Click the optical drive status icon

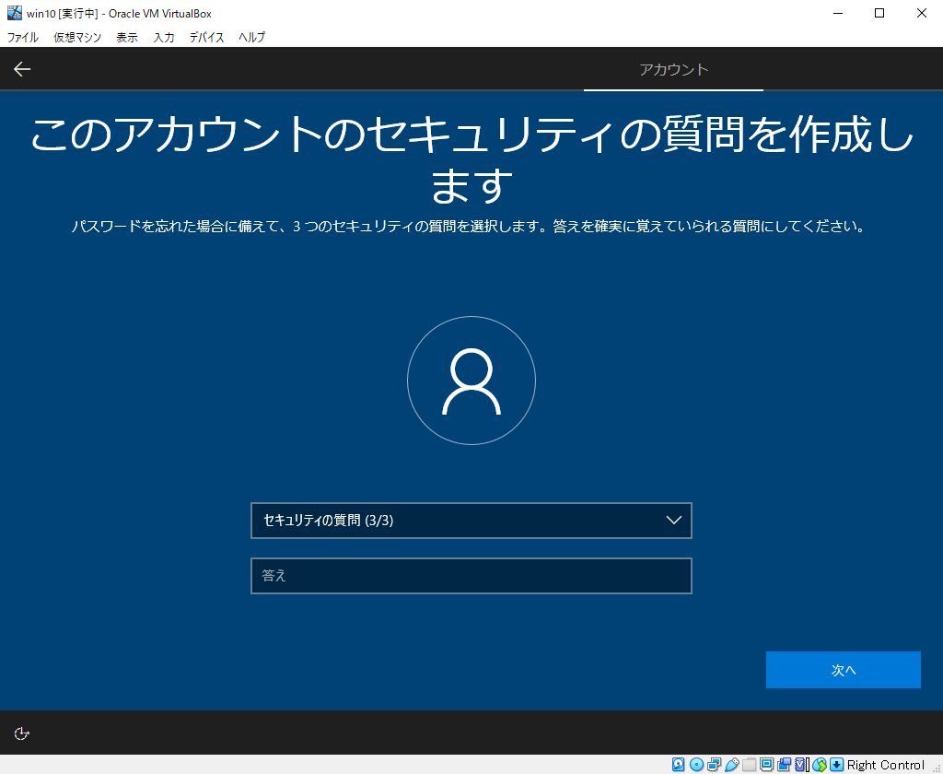point(697,764)
